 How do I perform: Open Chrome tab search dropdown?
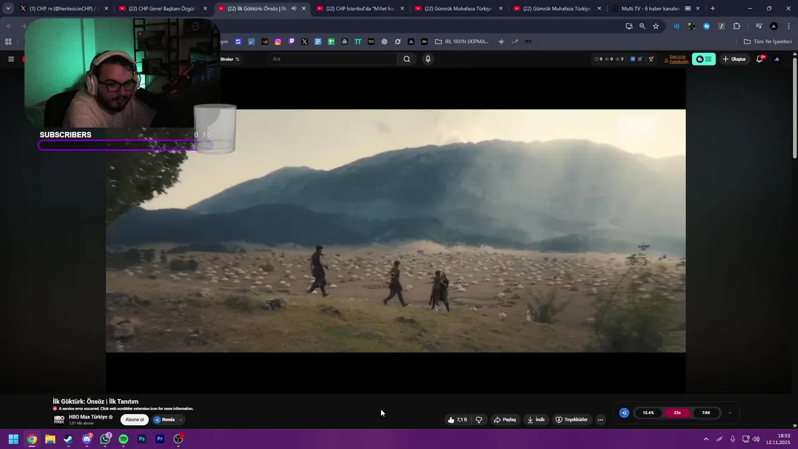tap(8, 9)
